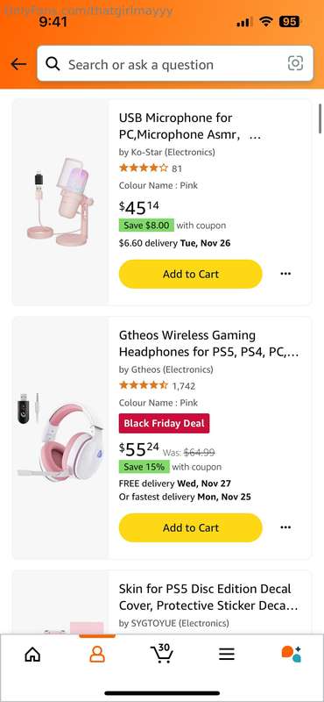
Task: Go to the Home tab icon
Action: 32,655
